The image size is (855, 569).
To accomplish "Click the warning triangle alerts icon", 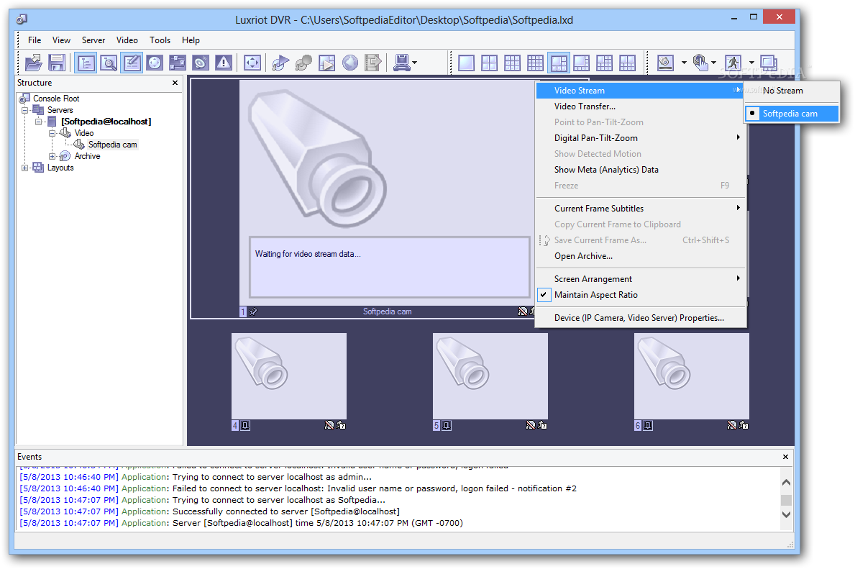I will [x=223, y=63].
